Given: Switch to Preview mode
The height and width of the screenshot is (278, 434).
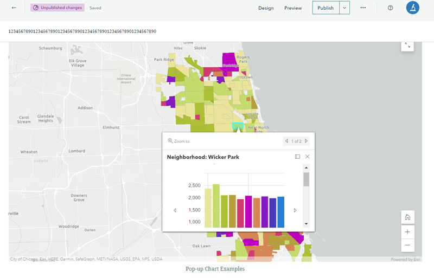Looking at the screenshot, I should point(293,8).
